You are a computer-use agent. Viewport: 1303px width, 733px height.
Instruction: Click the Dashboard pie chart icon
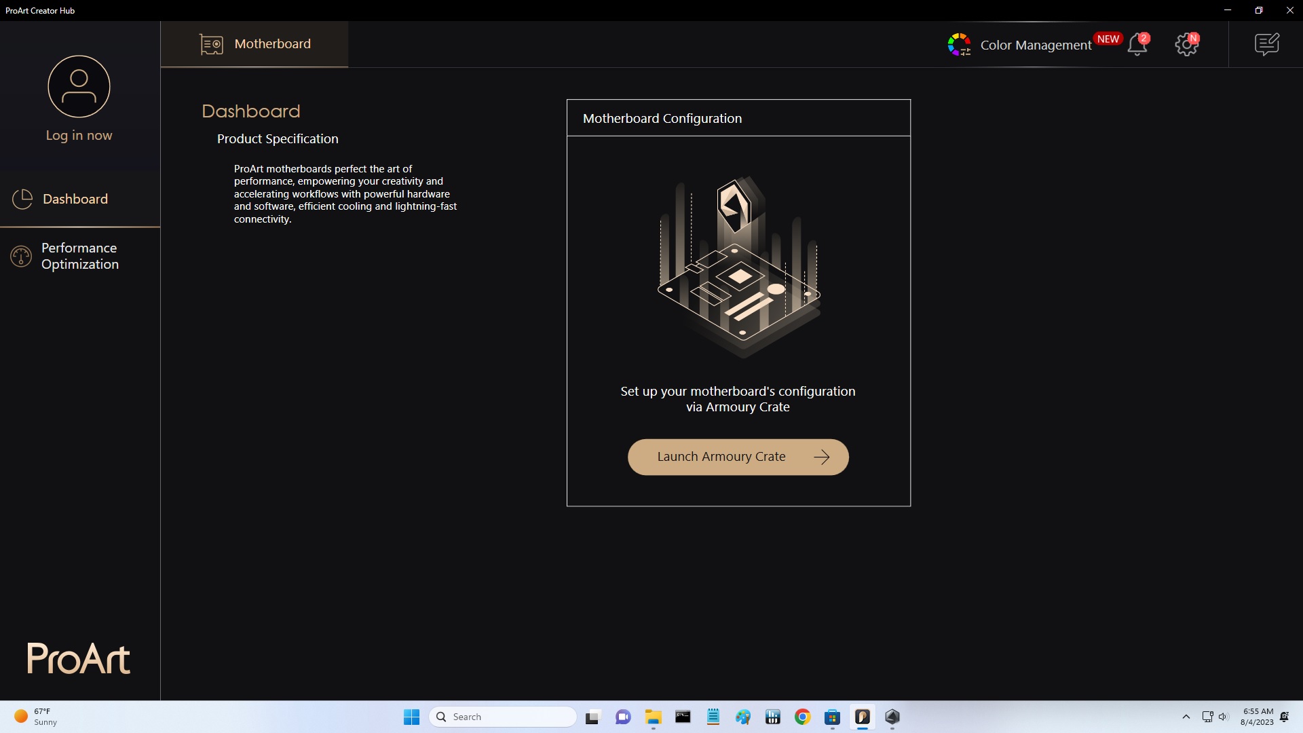point(22,199)
